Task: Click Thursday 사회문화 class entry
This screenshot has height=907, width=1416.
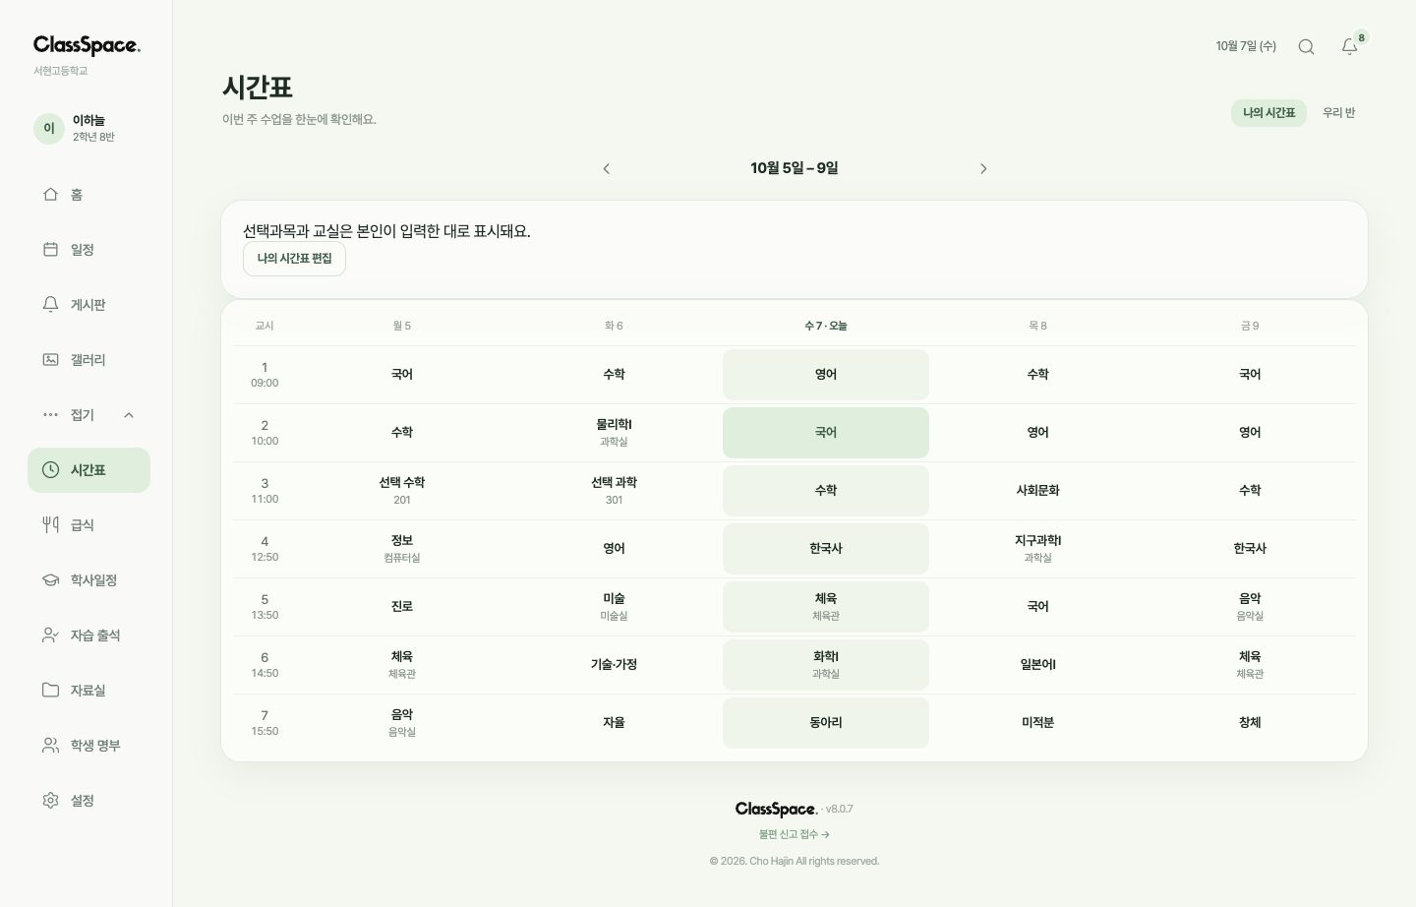Action: [x=1037, y=491]
